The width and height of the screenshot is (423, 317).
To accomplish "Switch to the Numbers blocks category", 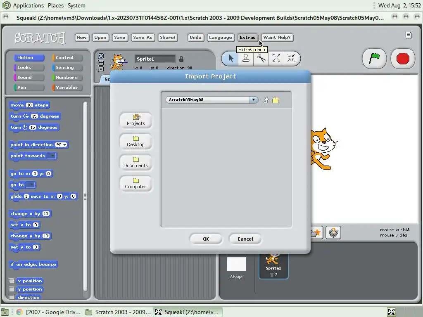I will 67,77.
